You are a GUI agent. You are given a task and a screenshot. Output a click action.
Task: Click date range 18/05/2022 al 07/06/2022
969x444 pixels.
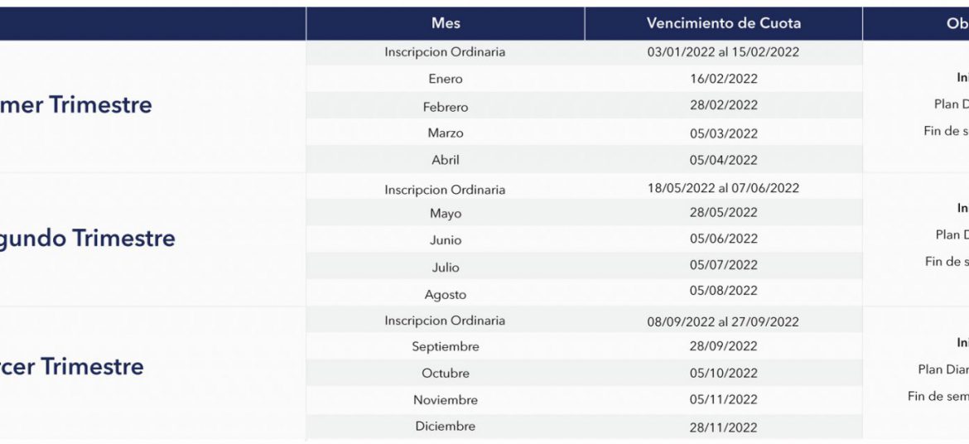723,188
